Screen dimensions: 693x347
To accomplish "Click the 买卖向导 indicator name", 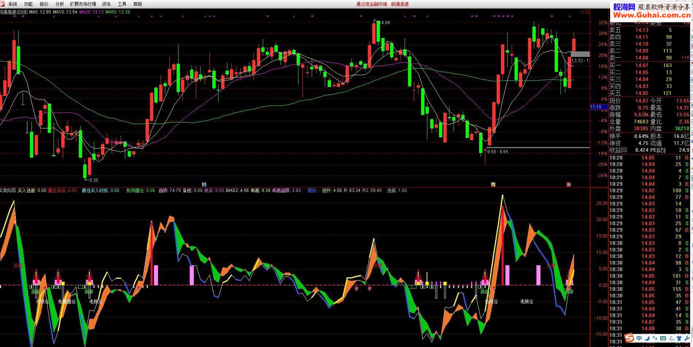I will (8, 190).
